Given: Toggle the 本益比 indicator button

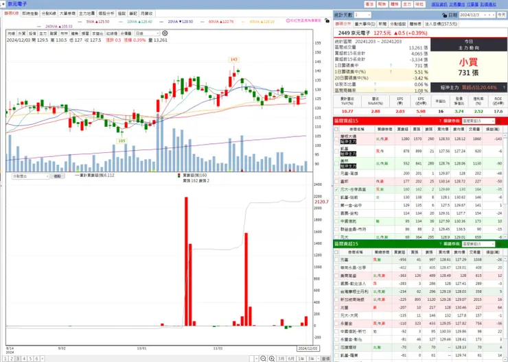Looking at the screenshot, I should coord(97,34).
